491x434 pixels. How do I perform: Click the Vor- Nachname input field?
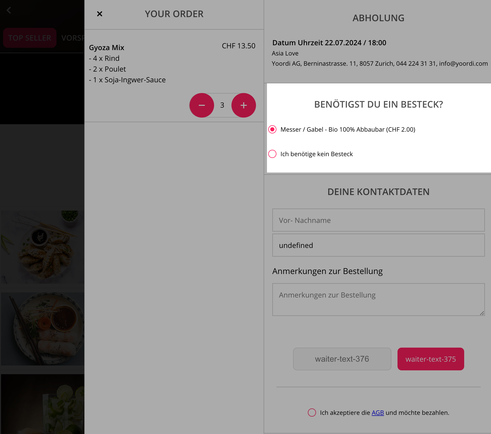click(x=378, y=220)
